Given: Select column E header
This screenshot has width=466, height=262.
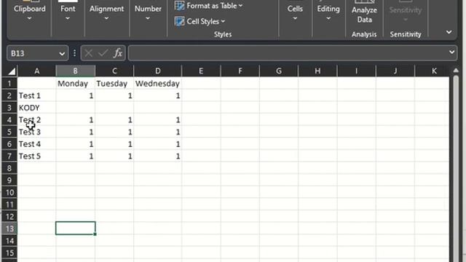Looking at the screenshot, I should (201, 71).
